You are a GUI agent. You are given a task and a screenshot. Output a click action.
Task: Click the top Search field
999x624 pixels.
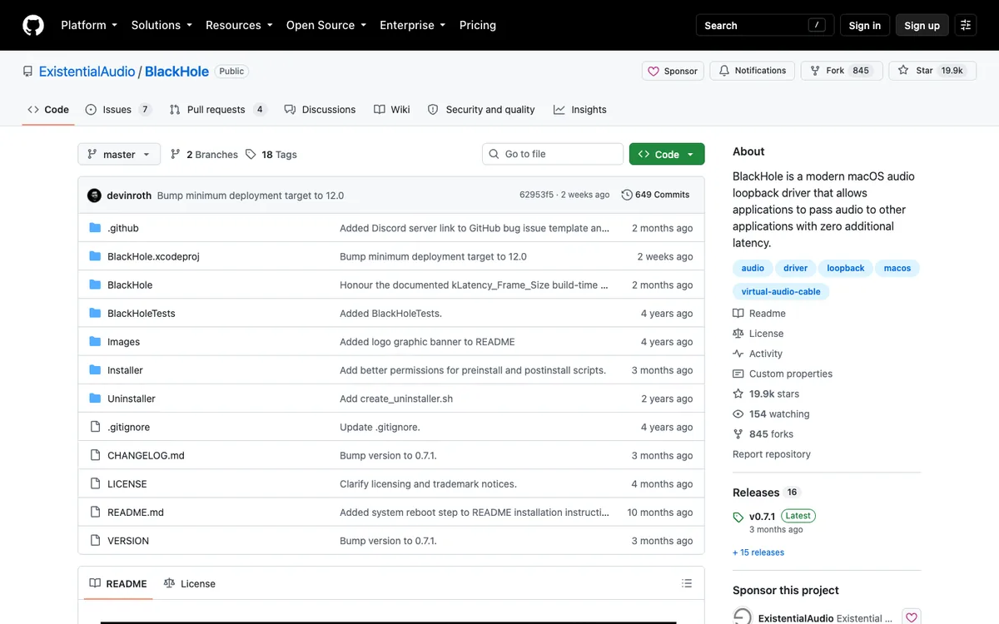pos(764,25)
